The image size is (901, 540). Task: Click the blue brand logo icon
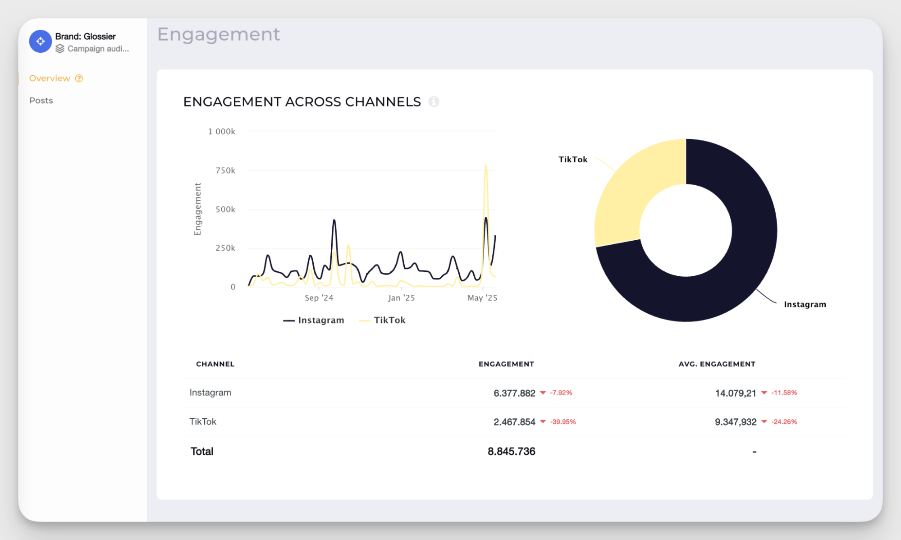(40, 41)
